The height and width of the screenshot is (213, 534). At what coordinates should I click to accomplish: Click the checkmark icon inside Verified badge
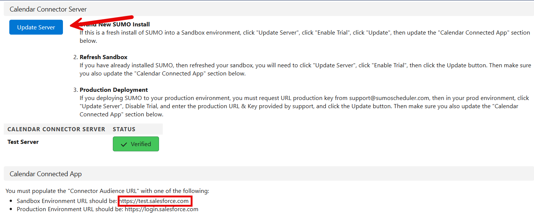(124, 144)
